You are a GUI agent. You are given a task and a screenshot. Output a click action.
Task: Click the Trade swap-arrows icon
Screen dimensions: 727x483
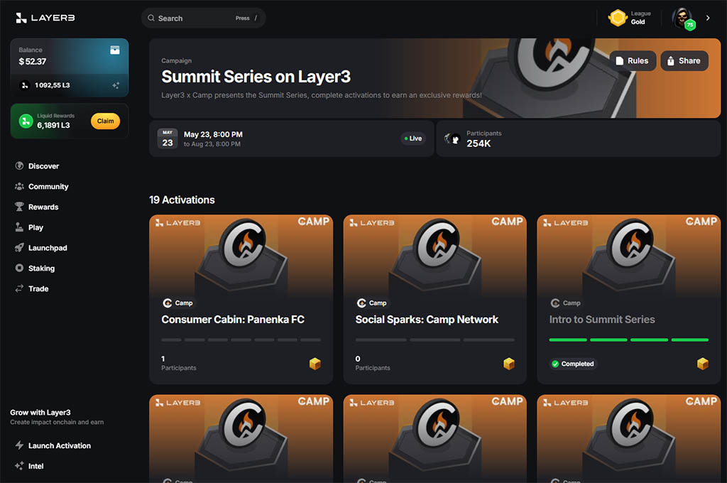[19, 288]
